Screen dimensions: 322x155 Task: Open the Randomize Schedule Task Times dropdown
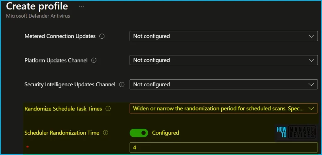[x=224, y=109]
